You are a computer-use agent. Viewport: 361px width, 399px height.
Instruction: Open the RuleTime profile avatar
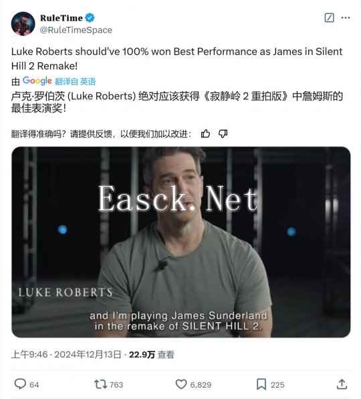pos(23,23)
